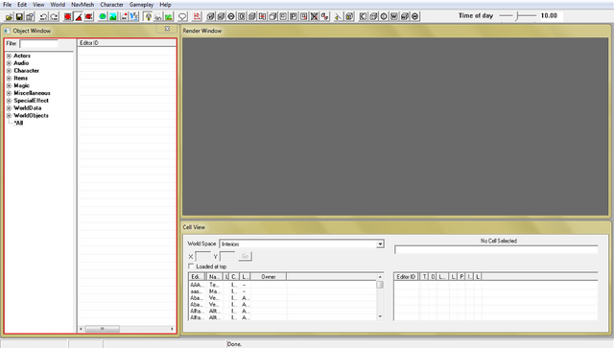Open the landscape editing icon
The height and width of the screenshot is (348, 614).
113,16
